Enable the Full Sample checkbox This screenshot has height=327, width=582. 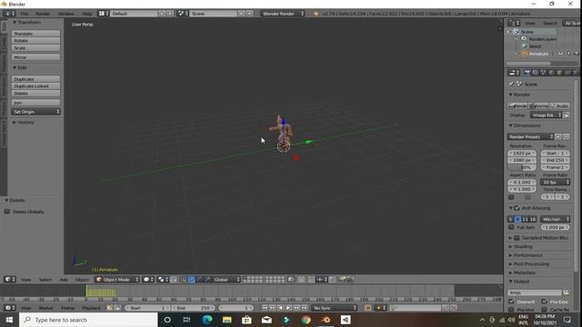511,227
